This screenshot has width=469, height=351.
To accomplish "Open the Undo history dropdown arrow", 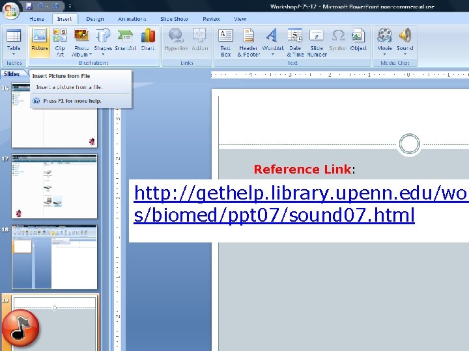I will coord(48,6).
